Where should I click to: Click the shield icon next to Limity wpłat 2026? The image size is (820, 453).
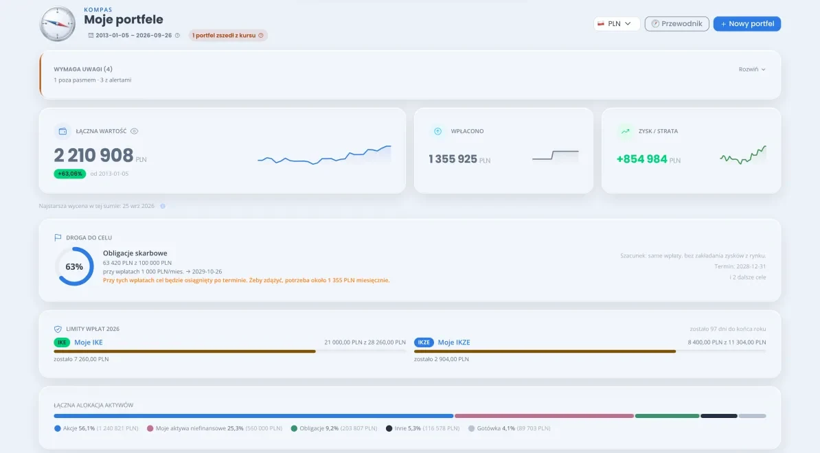point(58,329)
